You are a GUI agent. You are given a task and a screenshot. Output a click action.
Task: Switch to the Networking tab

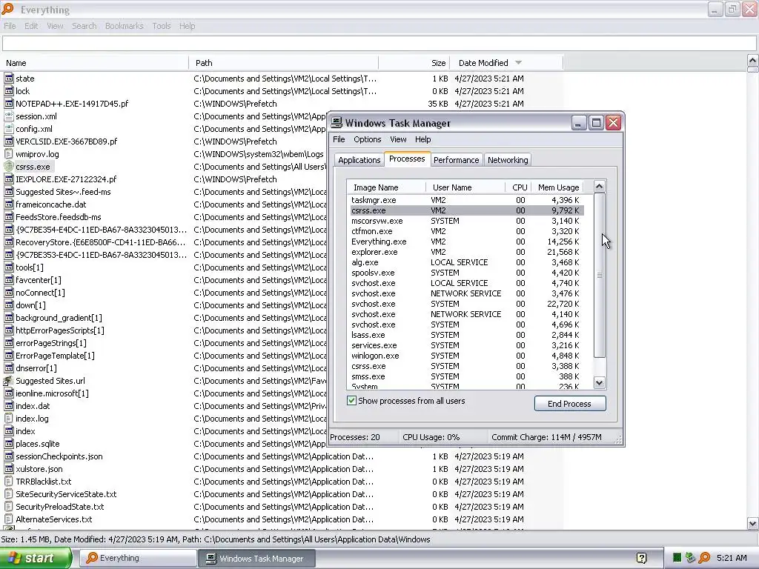[508, 160]
